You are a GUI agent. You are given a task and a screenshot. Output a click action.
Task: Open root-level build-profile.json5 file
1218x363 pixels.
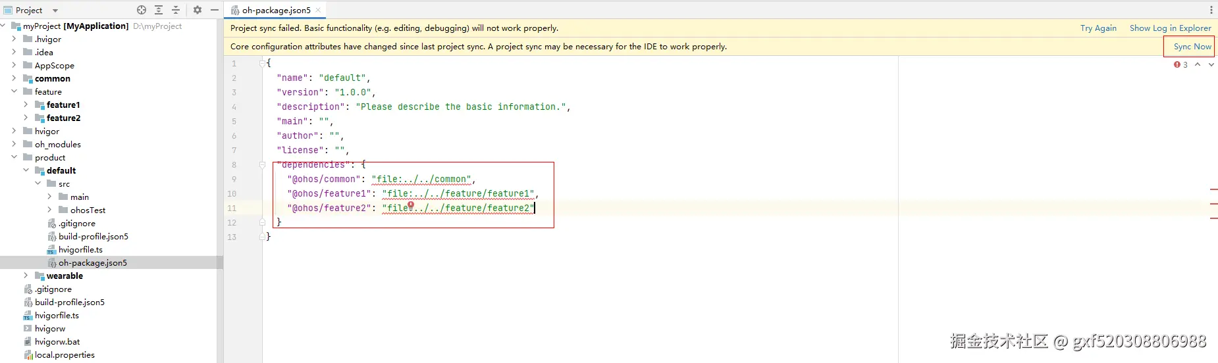pos(69,302)
